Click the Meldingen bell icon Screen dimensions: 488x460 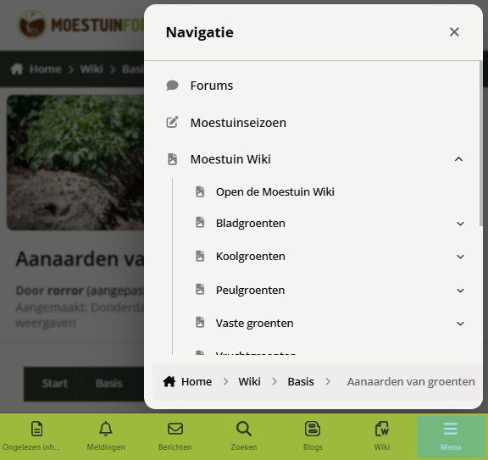point(106,429)
